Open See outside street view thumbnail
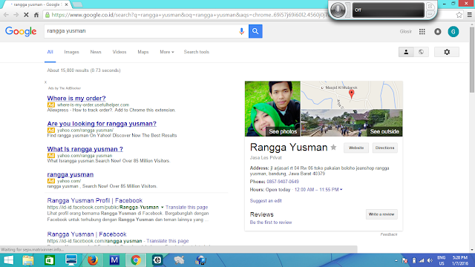 tap(352, 123)
